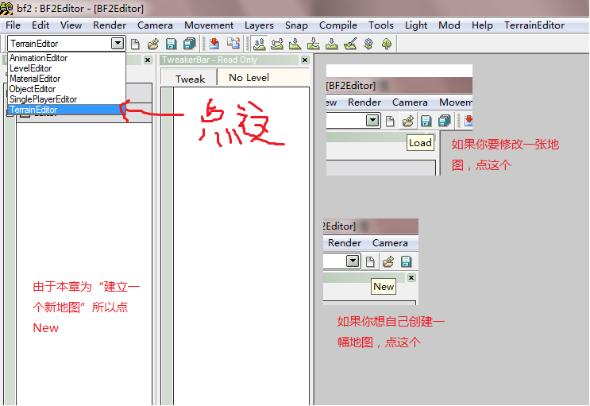
Task: Open the dropdown arrow in upper inset image
Action: click(372, 121)
